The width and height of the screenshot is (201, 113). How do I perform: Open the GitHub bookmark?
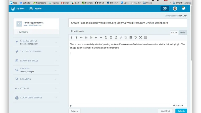click(x=100, y=3)
